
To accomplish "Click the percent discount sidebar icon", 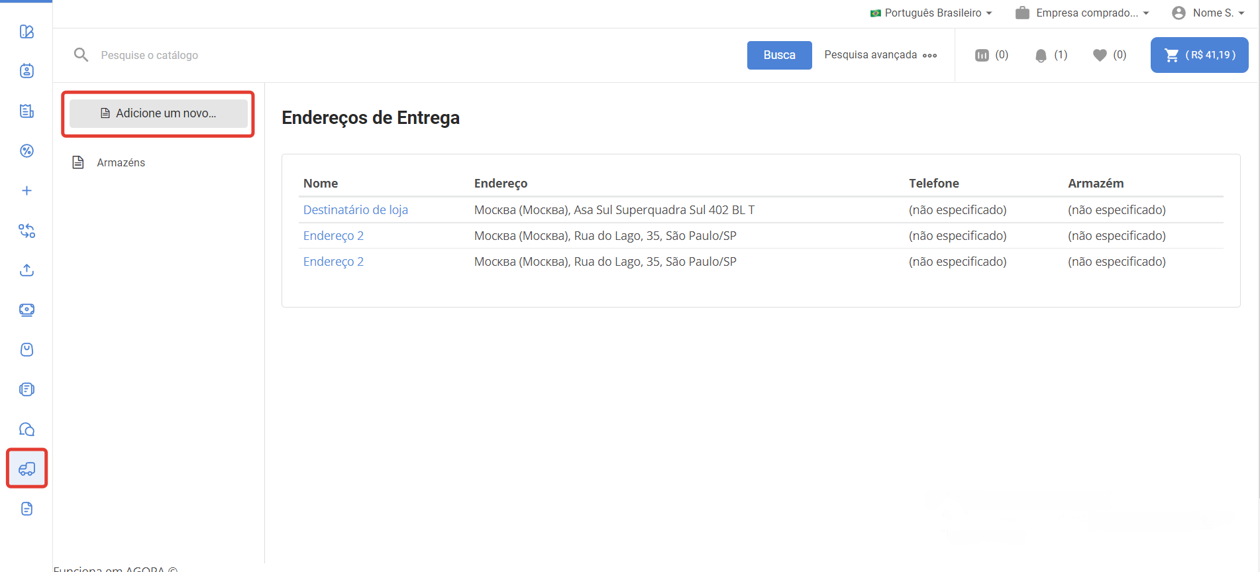I will tap(26, 151).
